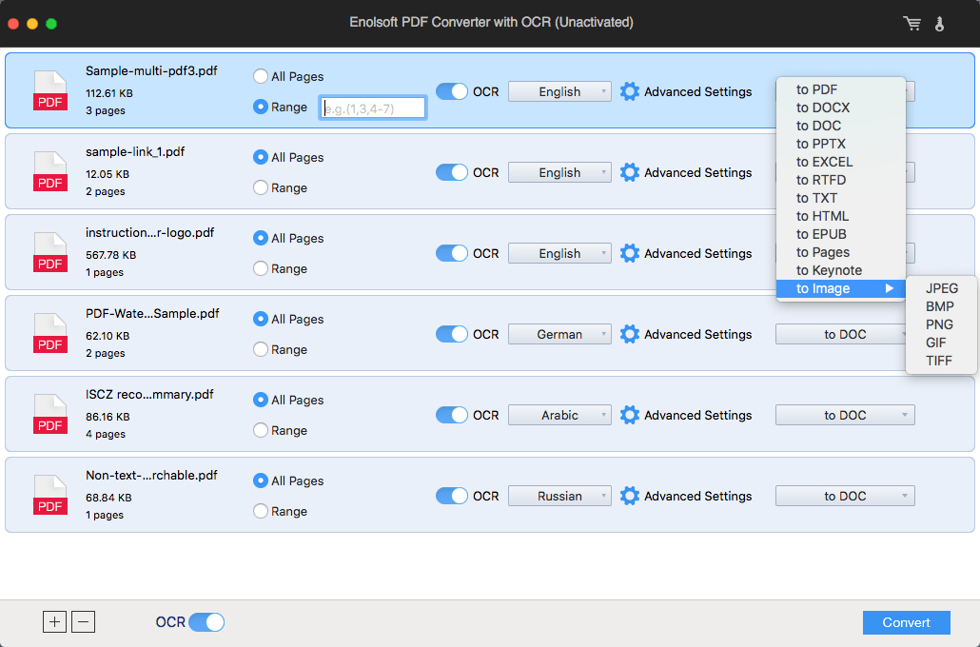Toggle OCR switch for sample-link_1.pdf

click(451, 172)
